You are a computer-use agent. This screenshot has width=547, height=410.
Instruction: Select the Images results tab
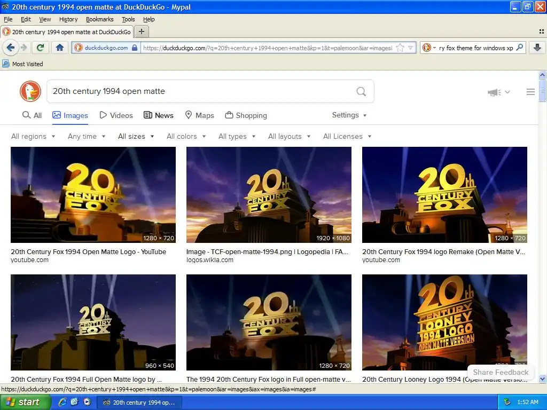pyautogui.click(x=70, y=115)
